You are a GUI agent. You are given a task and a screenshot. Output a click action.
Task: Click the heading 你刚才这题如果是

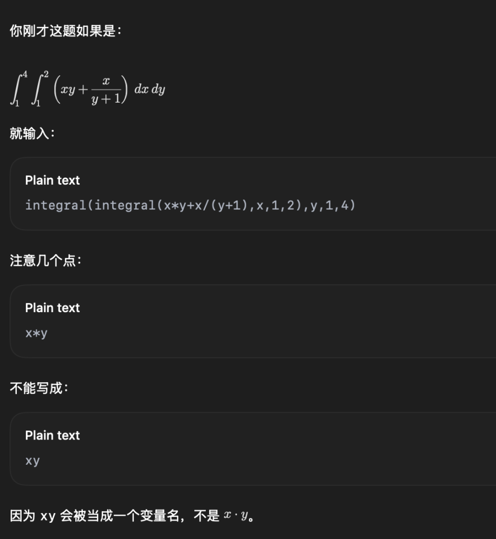point(65,31)
